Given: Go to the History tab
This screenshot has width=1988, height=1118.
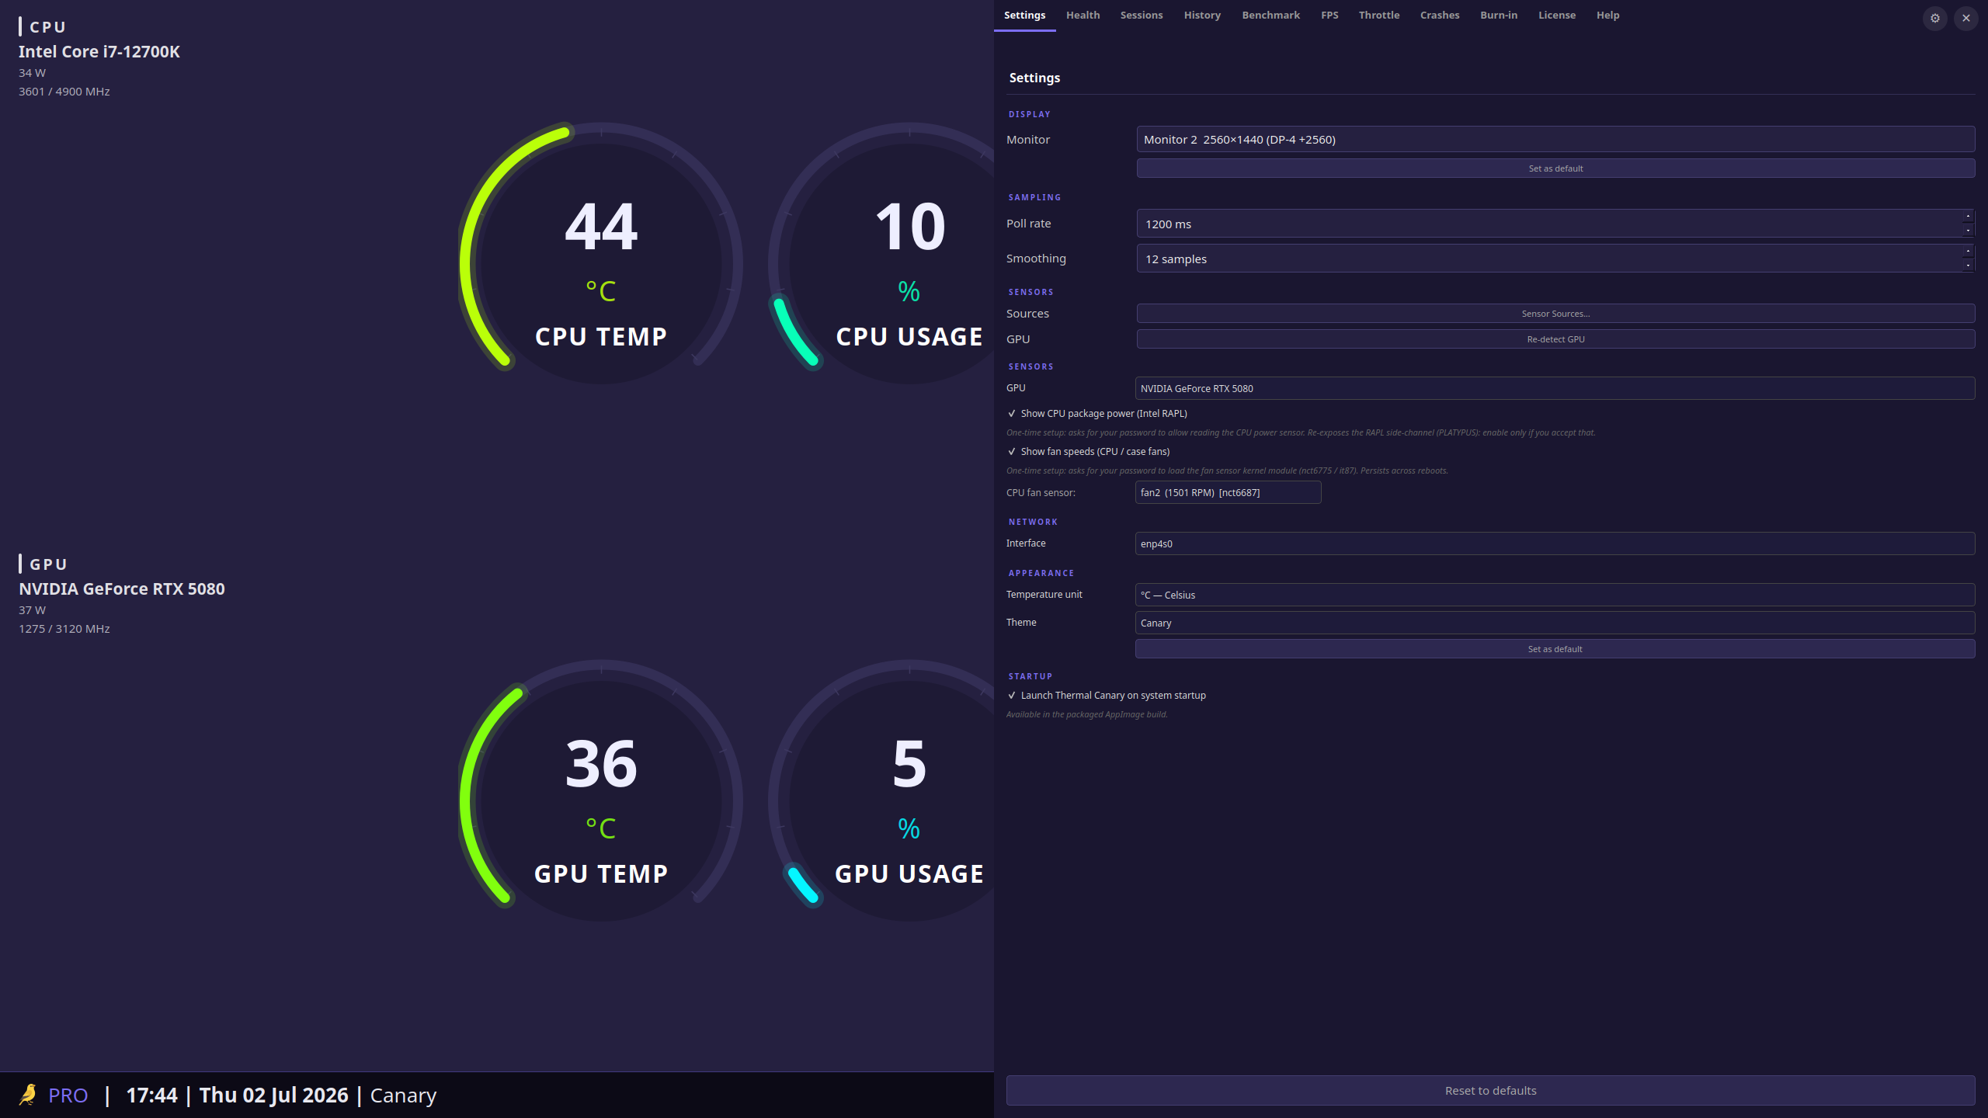Looking at the screenshot, I should 1201,16.
